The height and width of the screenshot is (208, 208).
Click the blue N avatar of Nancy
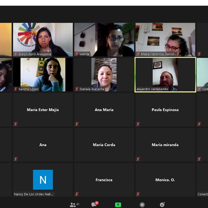point(43,180)
